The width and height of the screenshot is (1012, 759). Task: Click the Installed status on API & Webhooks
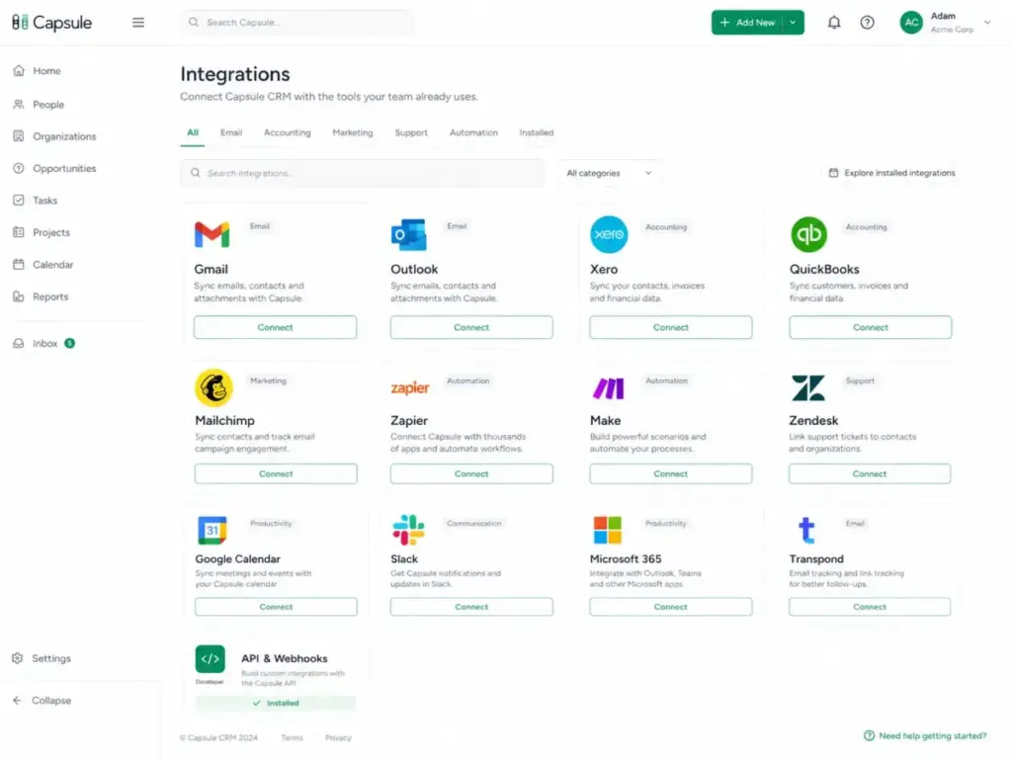[276, 703]
